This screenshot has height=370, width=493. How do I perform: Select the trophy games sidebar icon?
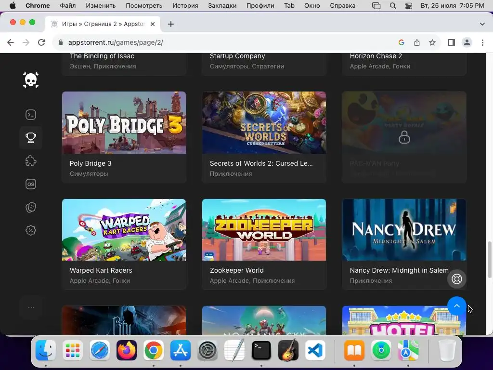pos(31,138)
